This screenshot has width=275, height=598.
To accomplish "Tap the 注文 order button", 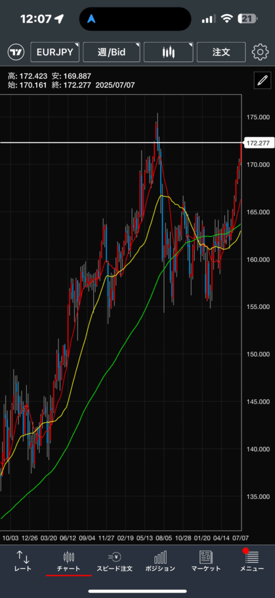I will click(221, 52).
